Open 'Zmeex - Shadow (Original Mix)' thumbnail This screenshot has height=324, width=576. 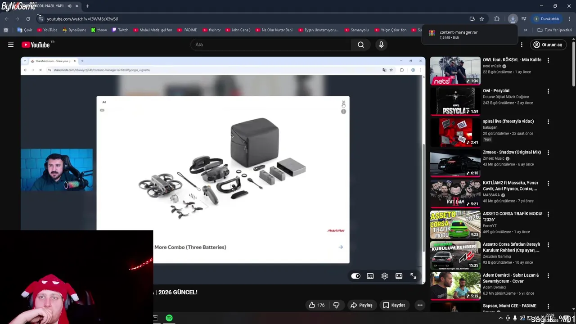(x=455, y=163)
